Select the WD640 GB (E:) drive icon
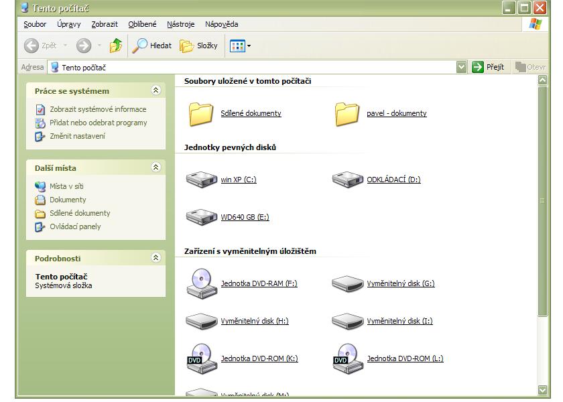The width and height of the screenshot is (563, 402). click(201, 217)
